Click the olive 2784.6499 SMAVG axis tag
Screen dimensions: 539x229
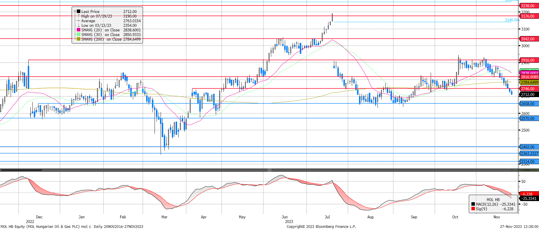[529, 82]
